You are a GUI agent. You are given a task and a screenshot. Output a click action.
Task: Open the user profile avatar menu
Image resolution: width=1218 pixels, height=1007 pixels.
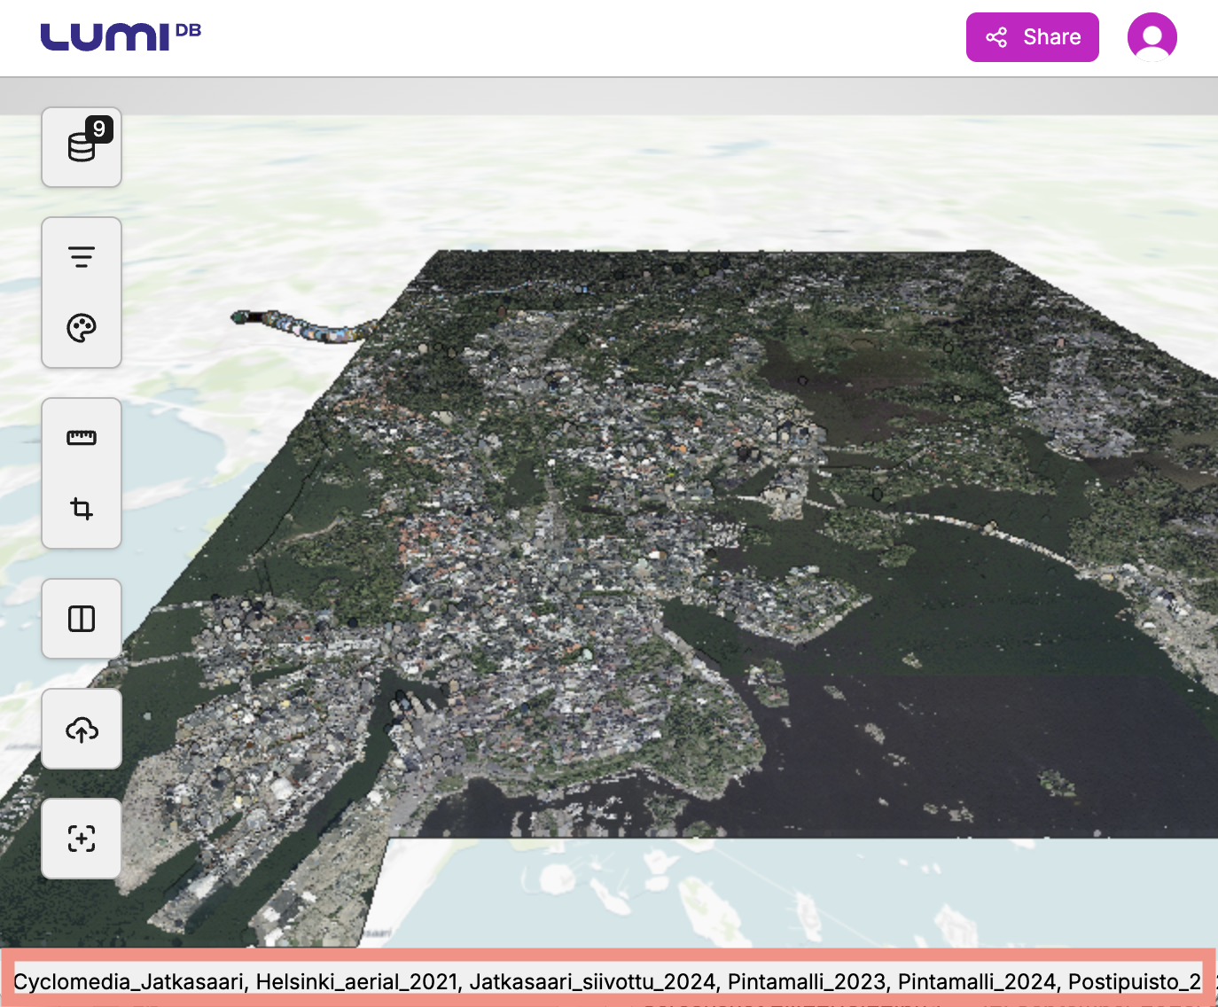tap(1152, 37)
